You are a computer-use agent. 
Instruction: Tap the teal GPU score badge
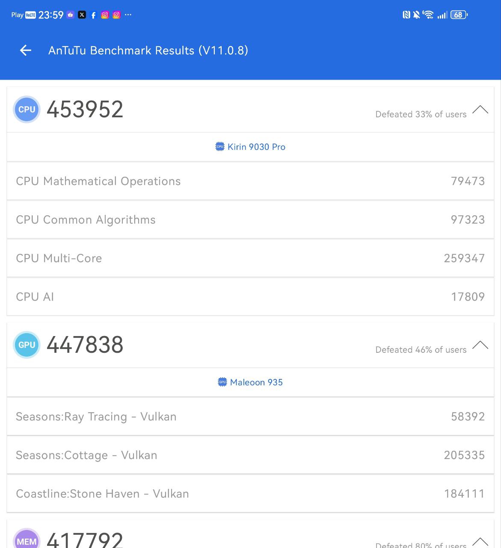27,345
